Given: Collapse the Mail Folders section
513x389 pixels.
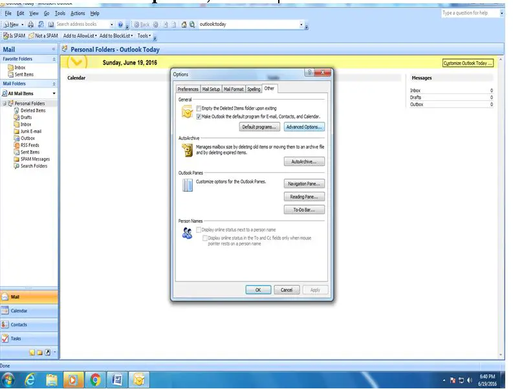Looking at the screenshot, I should coord(54,84).
